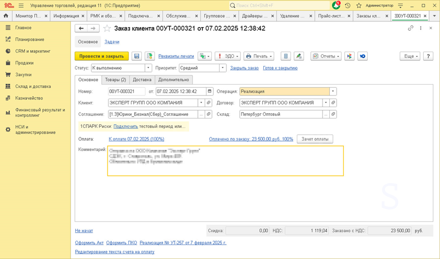Screen dimensions: 440x259
Task: Click into the Комментарий text field
Action: coord(225,161)
